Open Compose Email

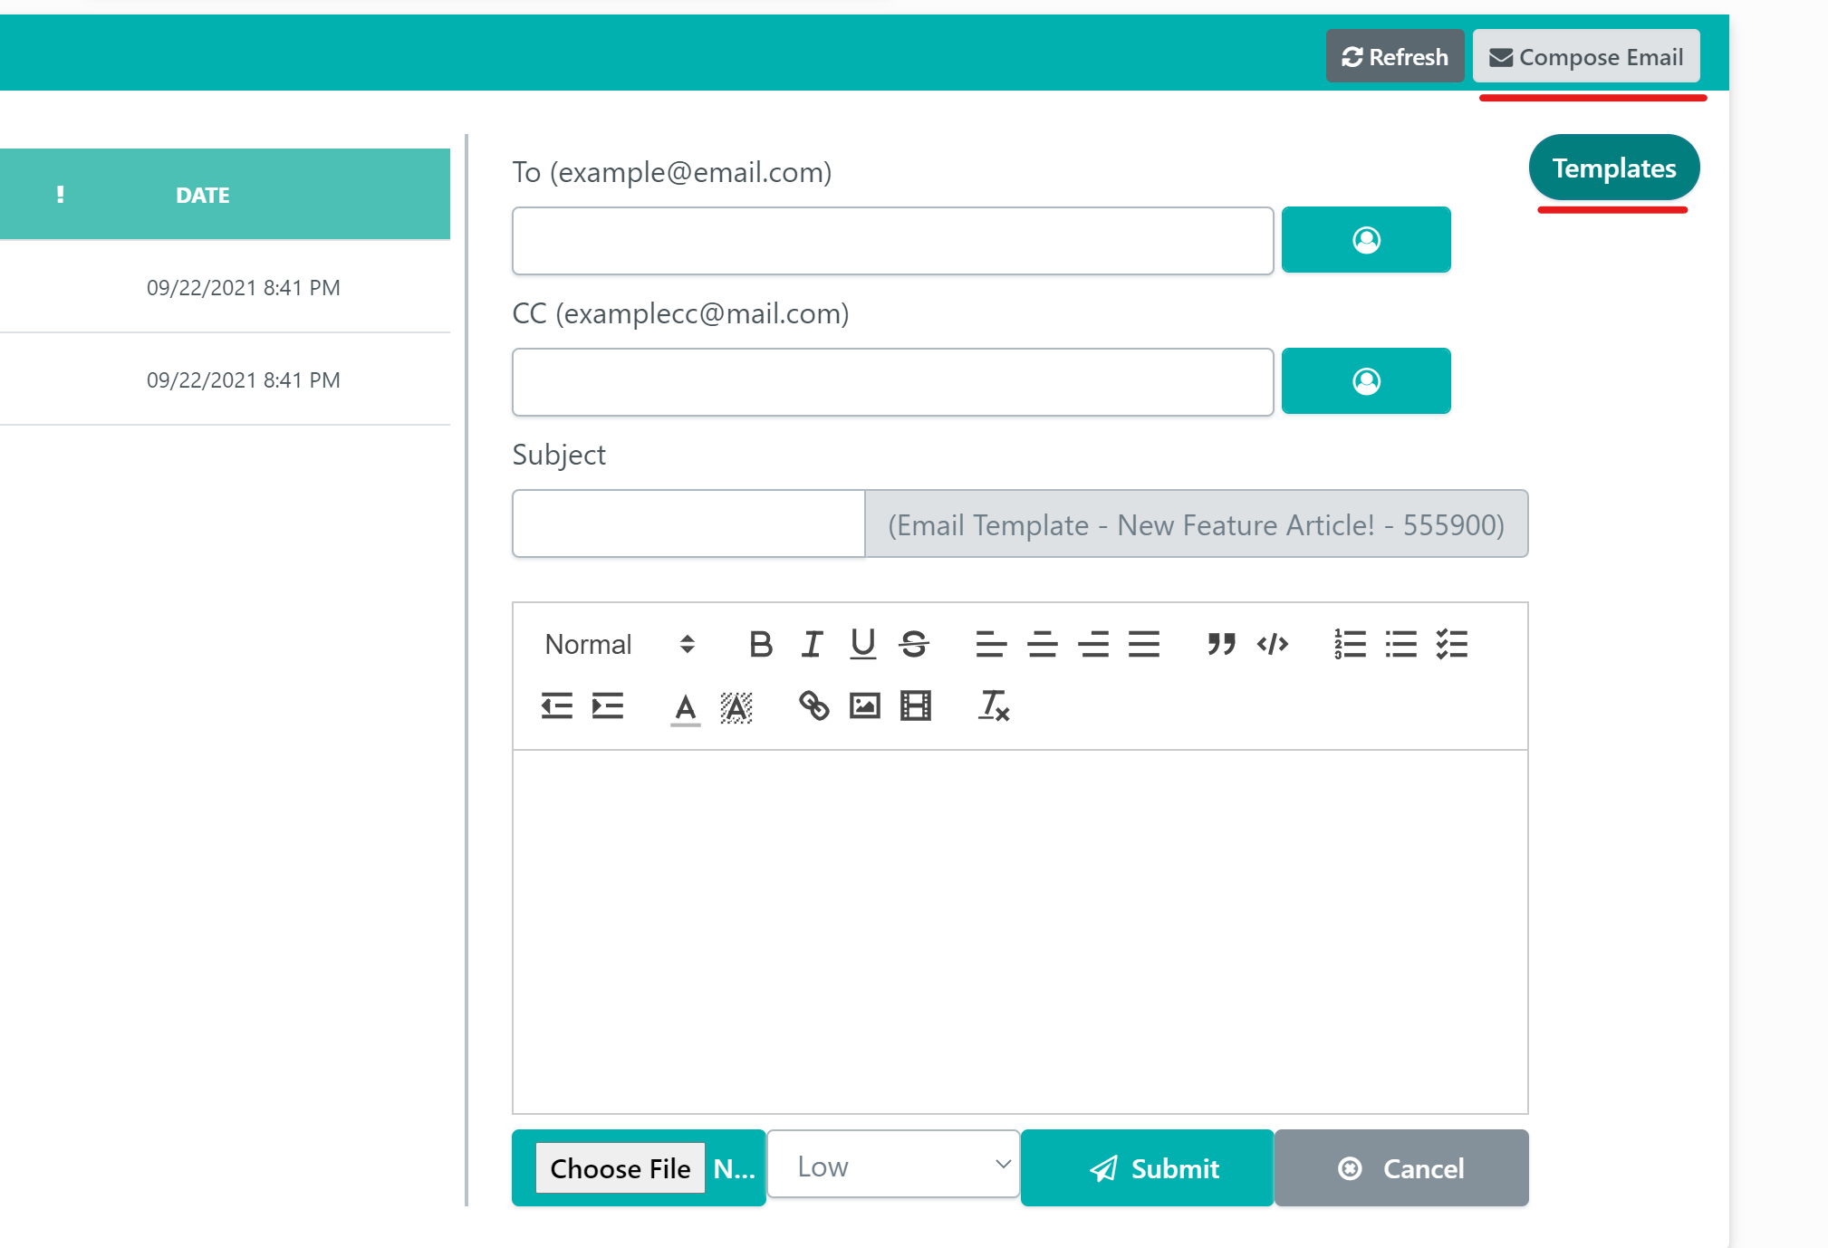(1585, 56)
